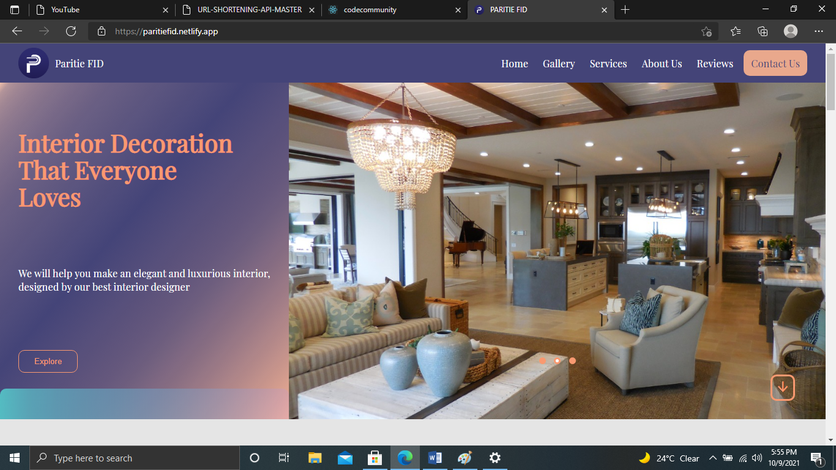836x470 pixels.
Task: Select the first carousel slide dot
Action: click(543, 360)
